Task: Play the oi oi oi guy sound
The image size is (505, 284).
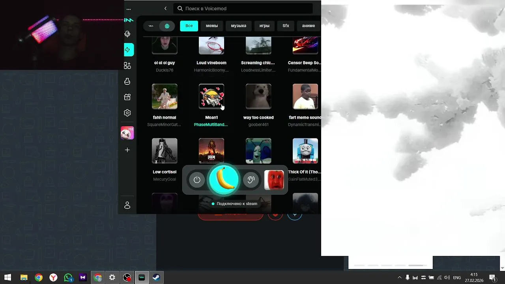Action: point(165,45)
